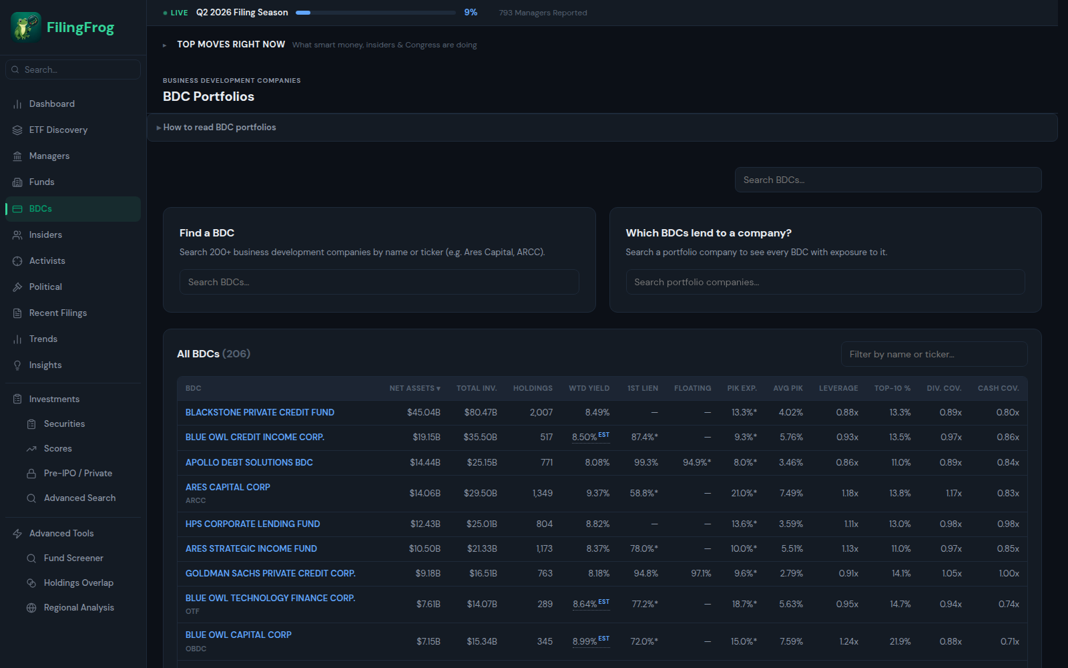Open Blue Owl Credit Income Corp. link
This screenshot has height=668, width=1068.
click(x=255, y=438)
